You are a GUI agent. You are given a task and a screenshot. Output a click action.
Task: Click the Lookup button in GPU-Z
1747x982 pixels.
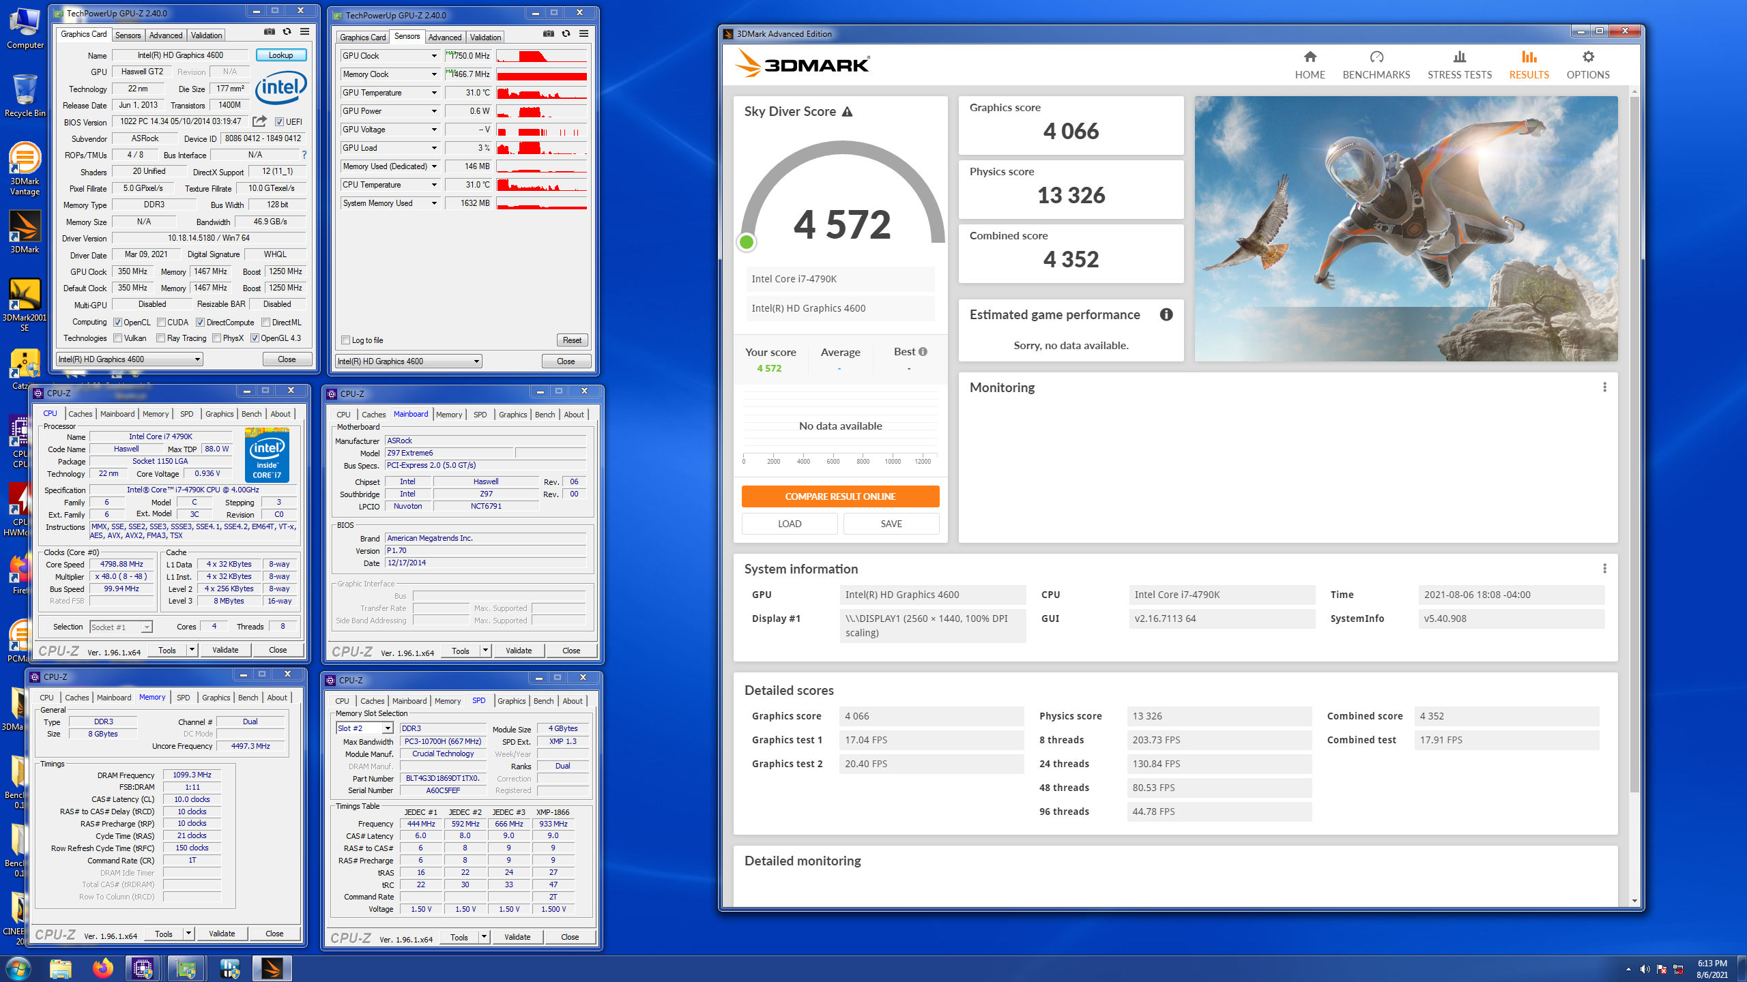point(280,55)
